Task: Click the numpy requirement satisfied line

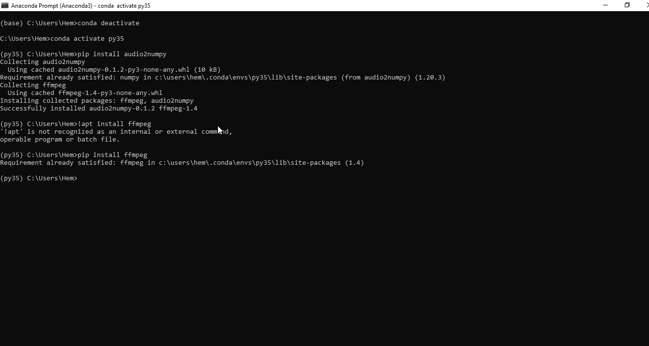Action: pos(145,77)
